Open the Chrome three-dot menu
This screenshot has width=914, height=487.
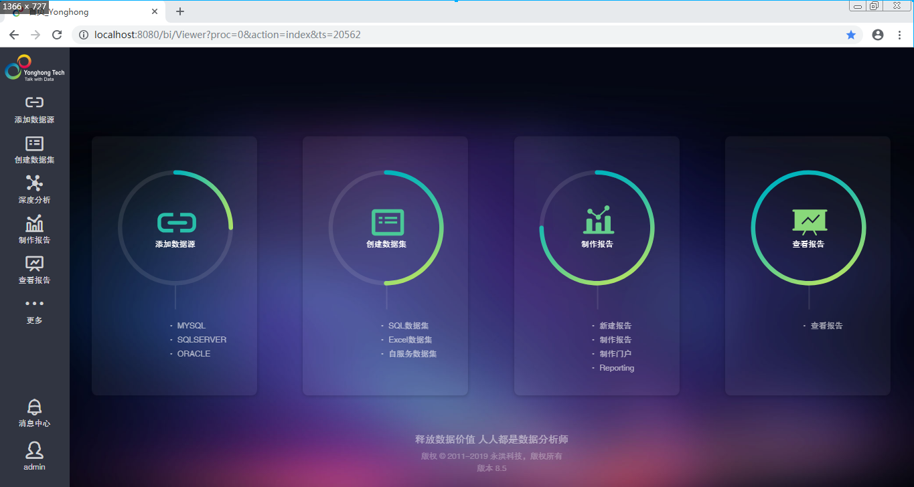click(900, 34)
